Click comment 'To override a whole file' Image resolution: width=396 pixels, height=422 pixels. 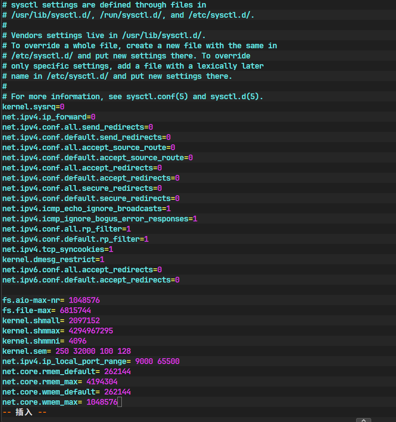140,46
